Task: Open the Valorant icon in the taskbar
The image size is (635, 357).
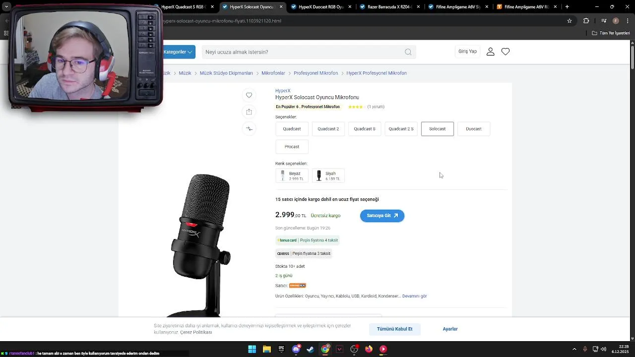Action: point(339,349)
